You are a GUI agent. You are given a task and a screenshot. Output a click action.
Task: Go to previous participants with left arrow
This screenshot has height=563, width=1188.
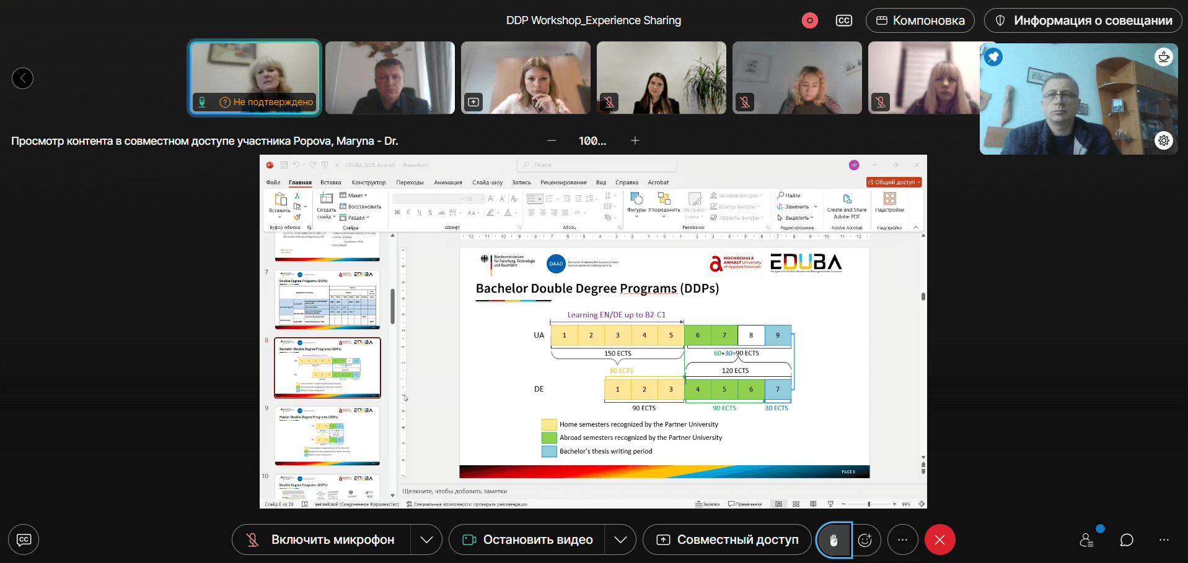(23, 78)
